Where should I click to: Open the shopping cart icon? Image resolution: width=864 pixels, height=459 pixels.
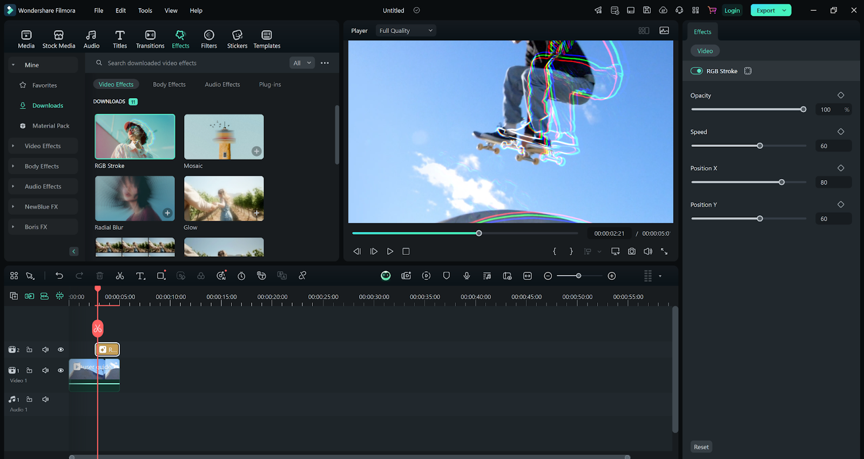coord(712,10)
